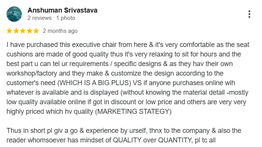Click the "2 months ago" timestamp
Image resolution: width=262 pixels, height=147 pixels.
pos(60,31)
